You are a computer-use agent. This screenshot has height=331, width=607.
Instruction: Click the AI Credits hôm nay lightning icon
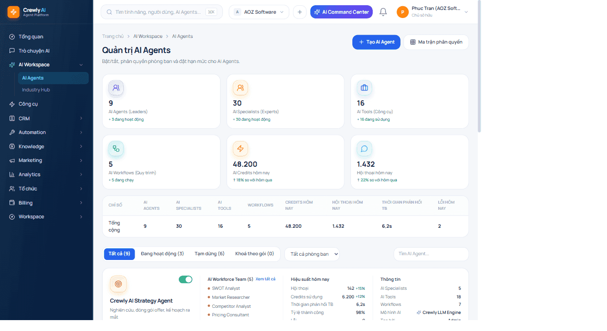240,149
